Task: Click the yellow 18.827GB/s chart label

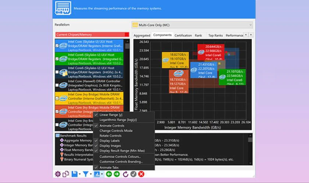Action: click(175, 60)
